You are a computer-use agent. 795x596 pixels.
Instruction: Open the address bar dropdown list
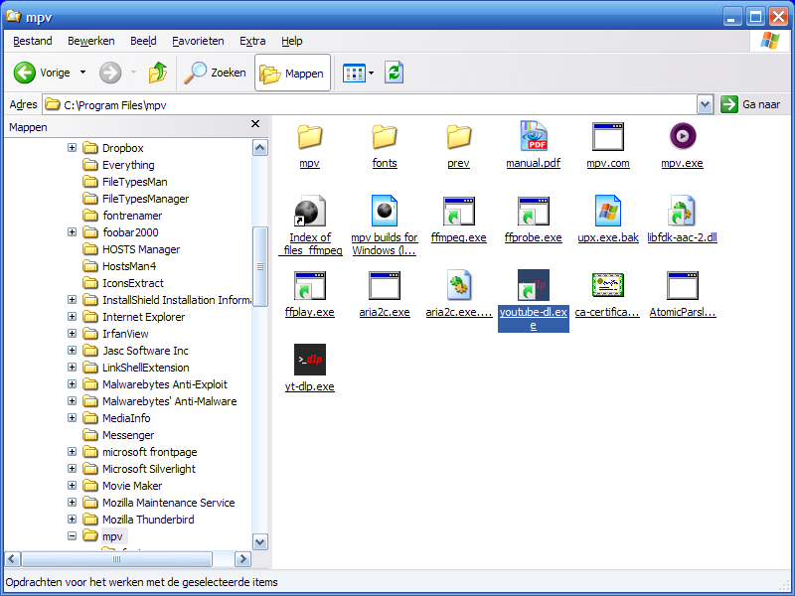tap(705, 105)
